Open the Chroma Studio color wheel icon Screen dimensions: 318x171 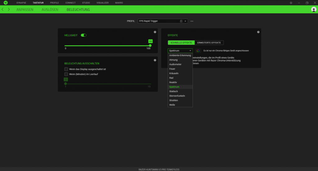(198, 51)
